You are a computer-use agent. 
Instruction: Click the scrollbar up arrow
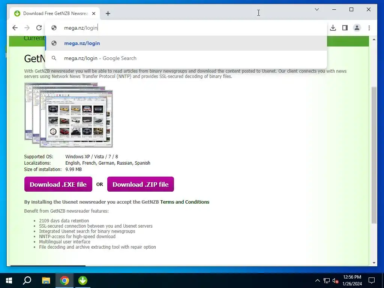[374, 39]
